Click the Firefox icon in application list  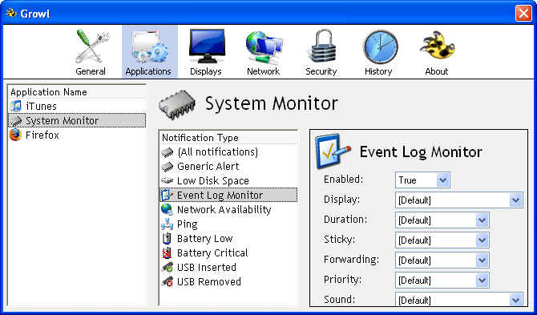tap(15, 135)
